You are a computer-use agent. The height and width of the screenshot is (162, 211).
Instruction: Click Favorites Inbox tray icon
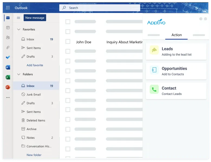(23, 39)
